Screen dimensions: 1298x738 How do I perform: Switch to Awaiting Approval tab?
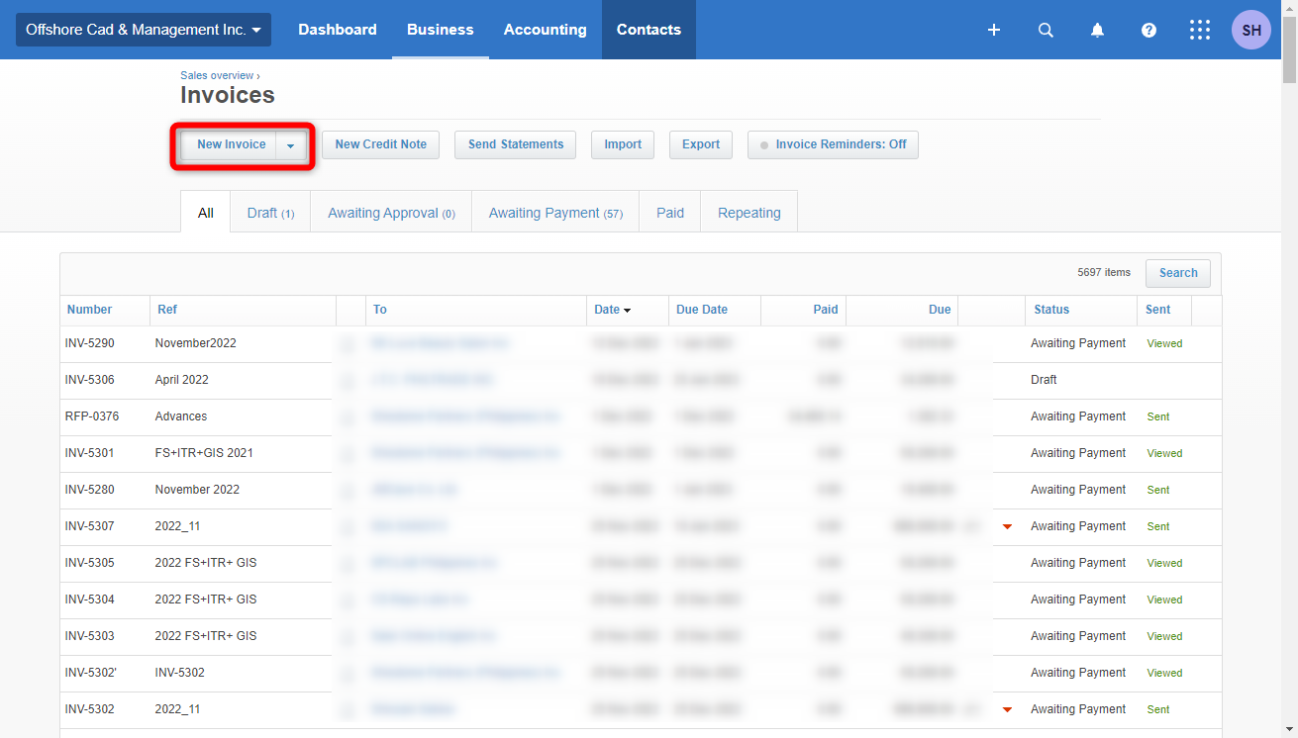(391, 213)
